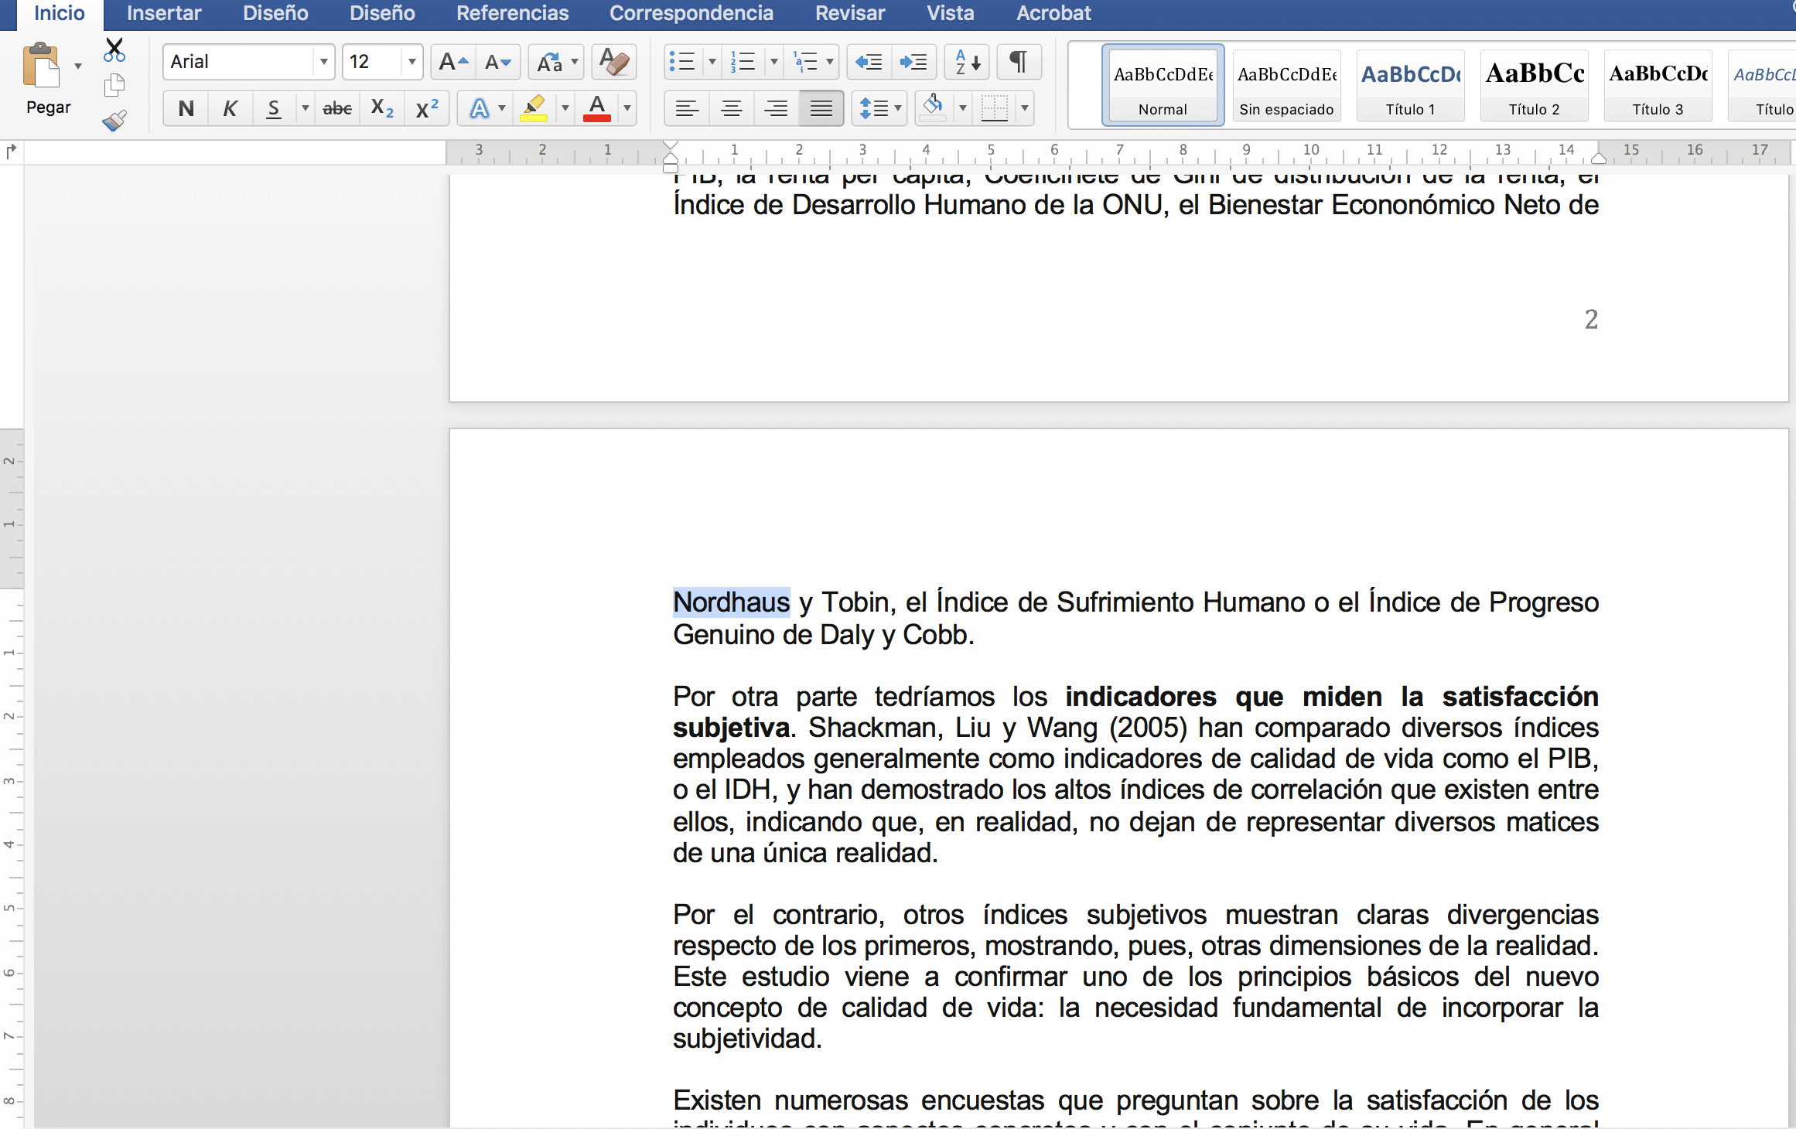
Task: Click the Sort A-Z icon
Action: tap(967, 62)
